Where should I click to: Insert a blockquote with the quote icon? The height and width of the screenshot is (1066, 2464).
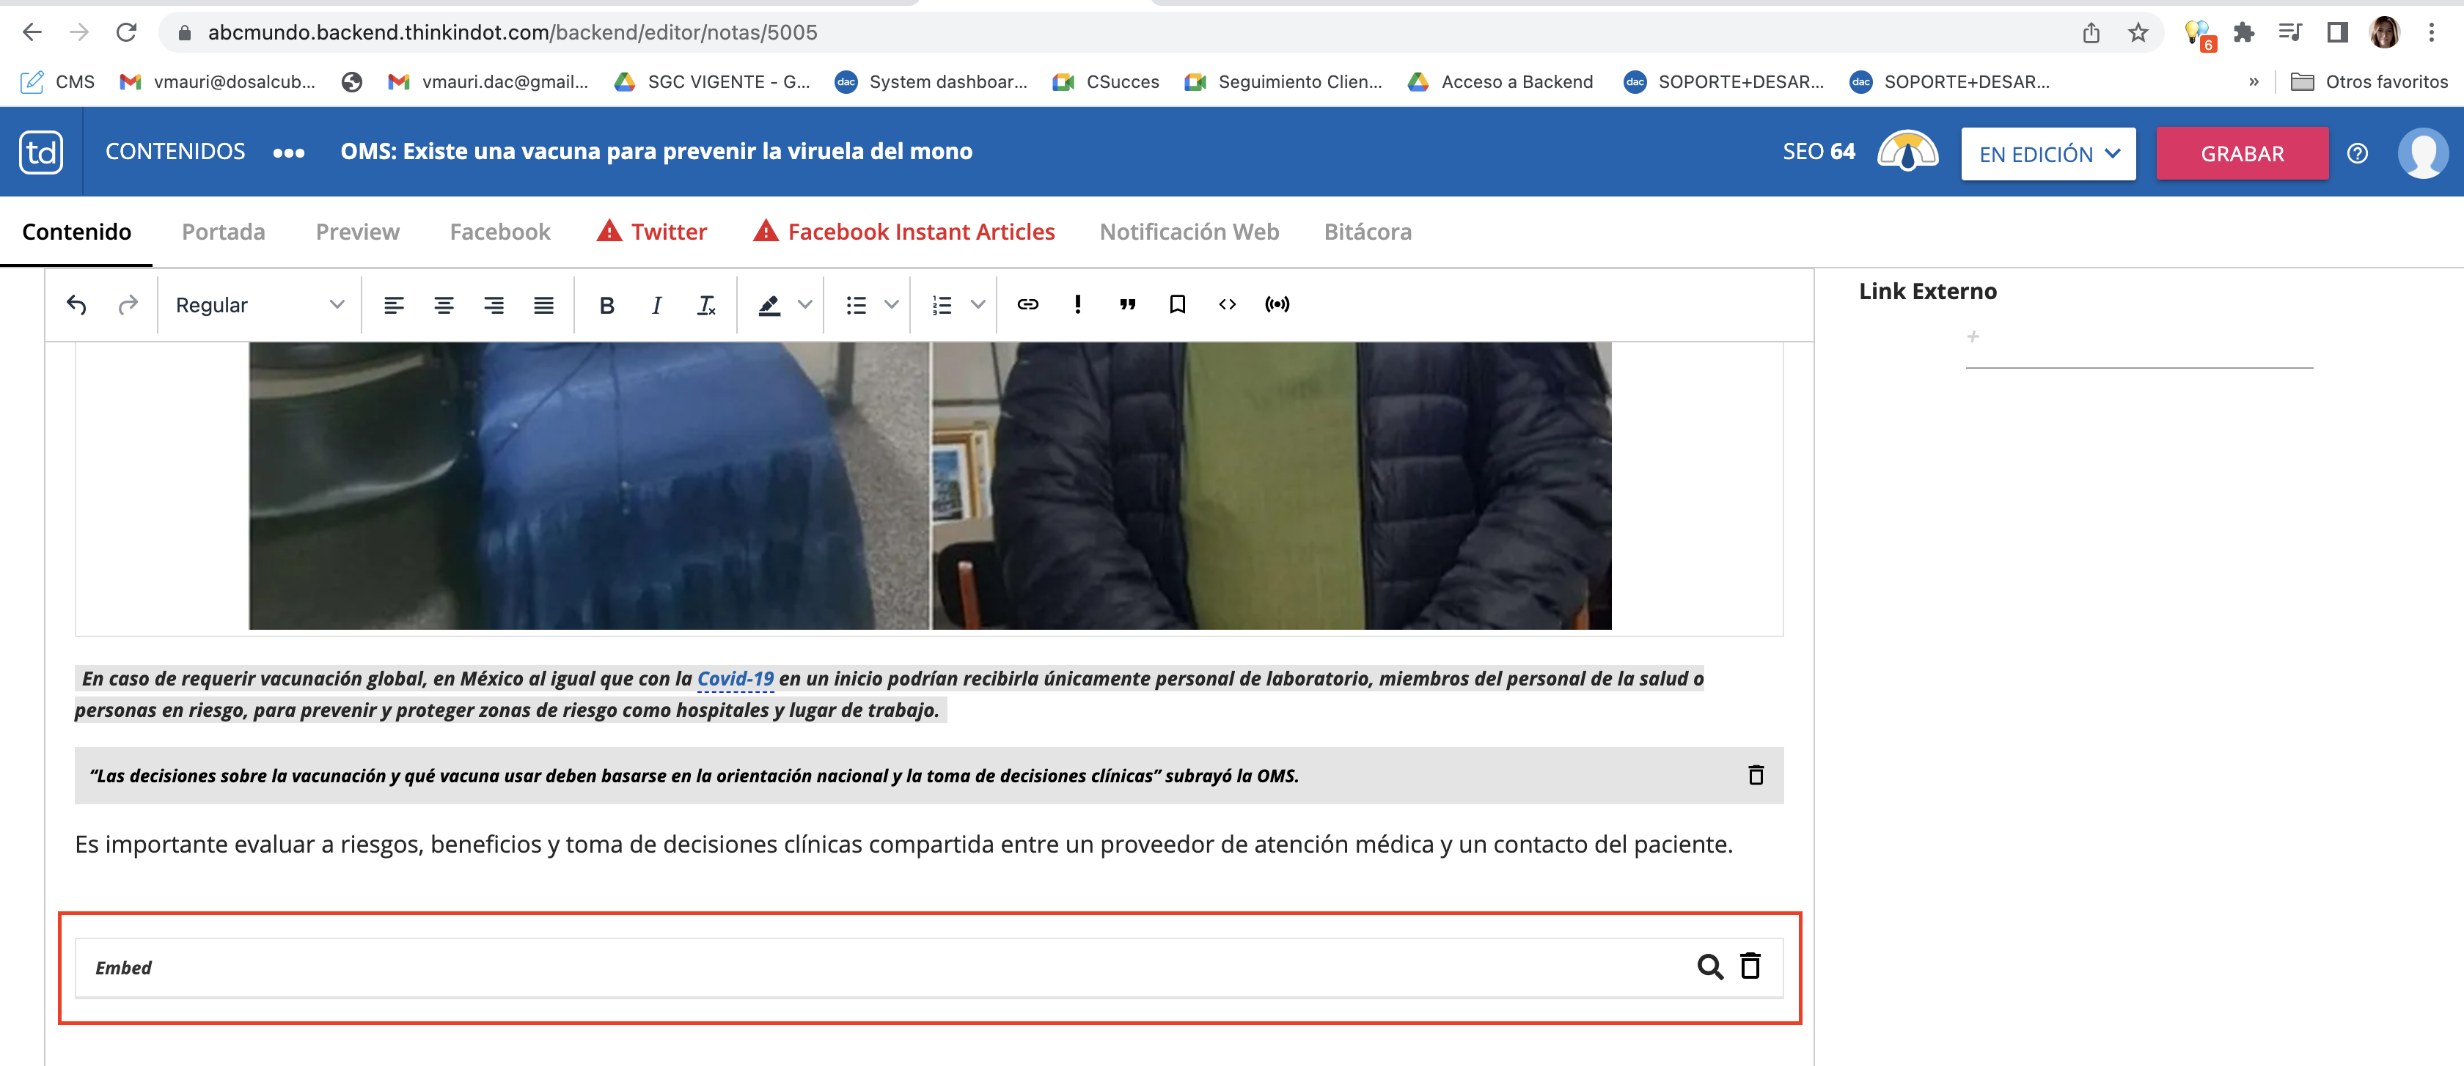pos(1127,304)
